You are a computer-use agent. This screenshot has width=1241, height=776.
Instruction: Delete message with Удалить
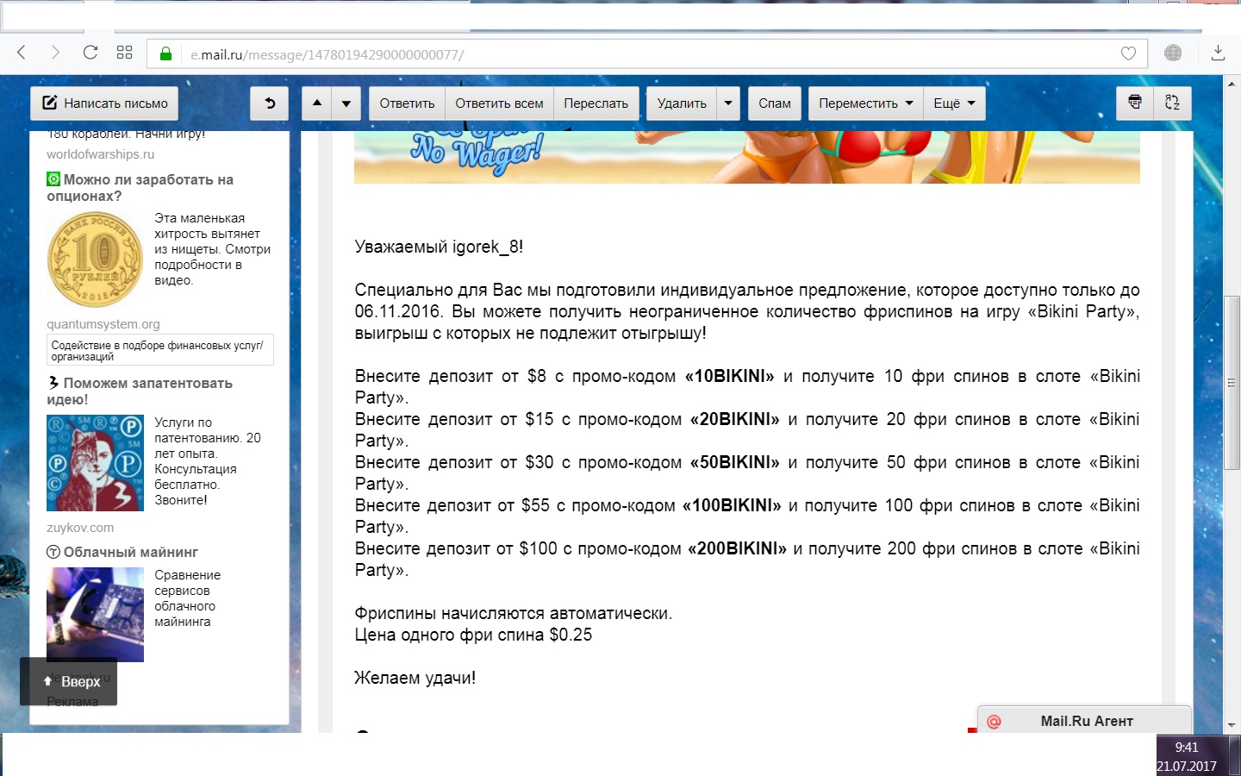(682, 103)
